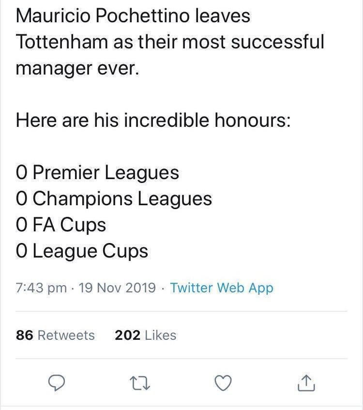Screen dimensions: 363x410
Task: Click the '0 FA Cups' line
Action: tap(60, 225)
